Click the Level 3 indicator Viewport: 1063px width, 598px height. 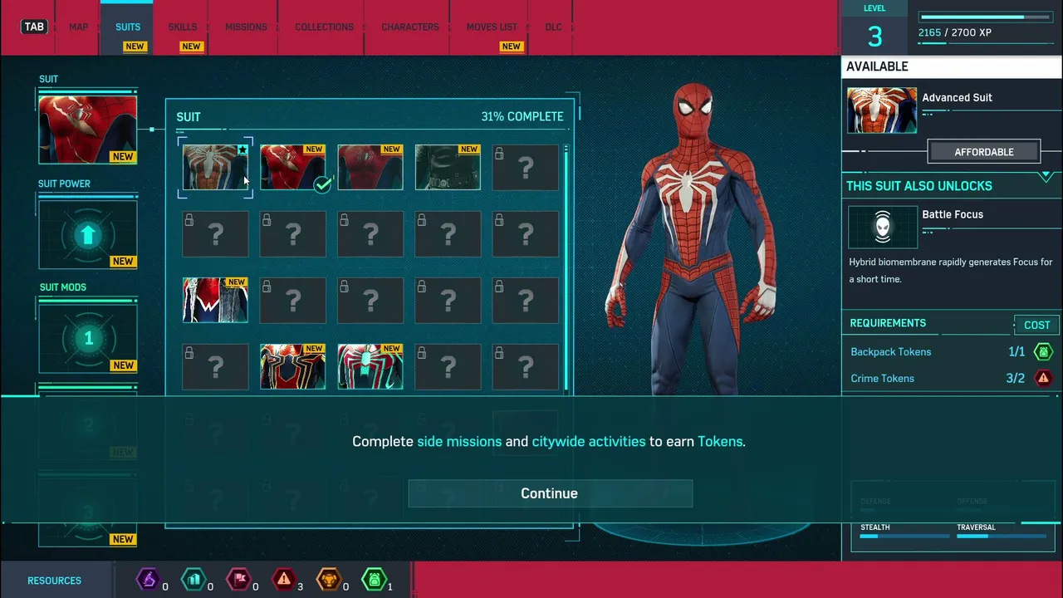tap(874, 28)
